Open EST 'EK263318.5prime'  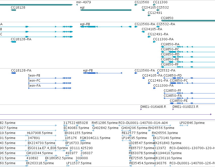(x=40, y=163)
